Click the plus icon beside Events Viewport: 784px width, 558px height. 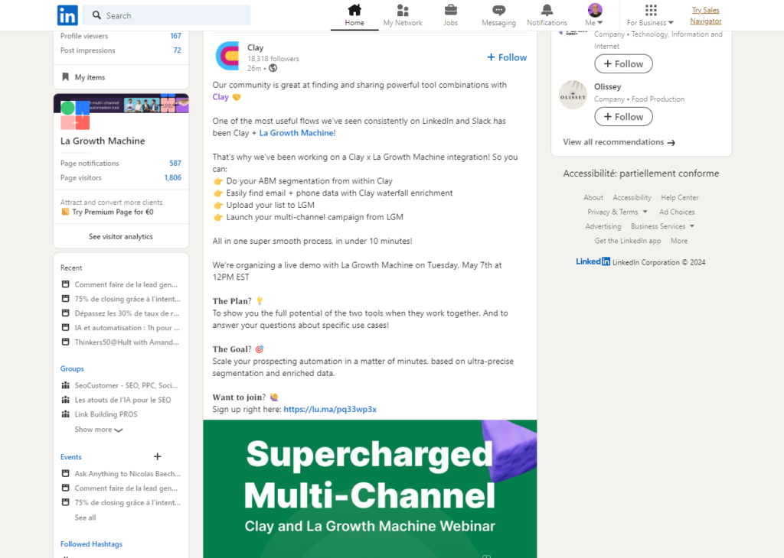[158, 457]
